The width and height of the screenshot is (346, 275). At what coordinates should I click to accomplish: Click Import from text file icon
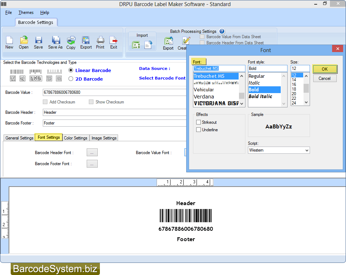[x=148, y=45]
